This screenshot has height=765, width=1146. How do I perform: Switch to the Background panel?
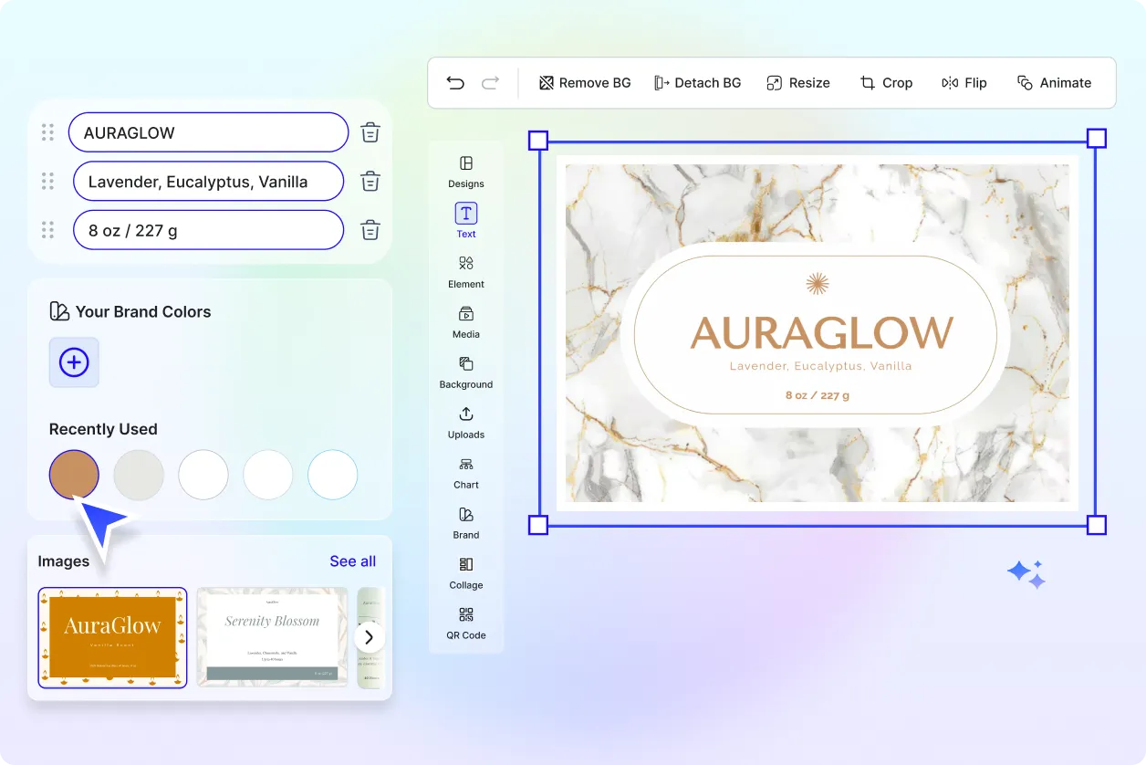pyautogui.click(x=465, y=372)
